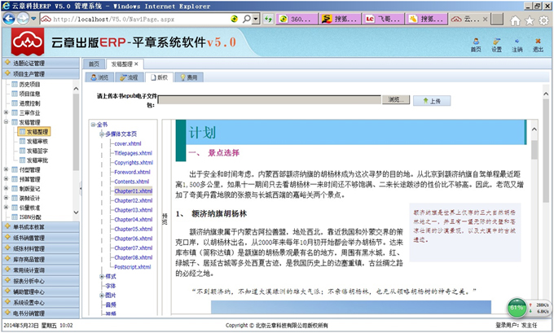Image resolution: width=554 pixels, height=333 pixels.
Task: Switch to the 360 browser tab
Action: pyautogui.click(x=297, y=19)
